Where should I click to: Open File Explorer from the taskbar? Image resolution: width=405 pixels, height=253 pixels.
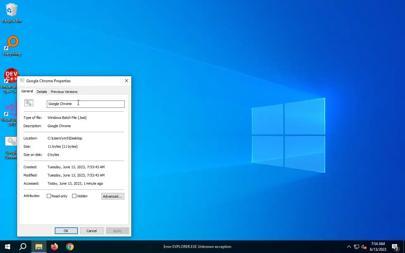pyautogui.click(x=39, y=247)
